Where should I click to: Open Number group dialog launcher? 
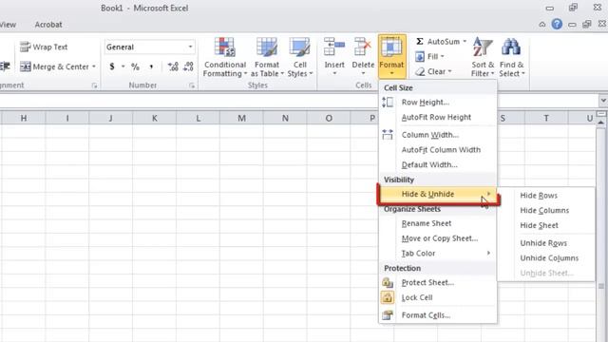[192, 85]
